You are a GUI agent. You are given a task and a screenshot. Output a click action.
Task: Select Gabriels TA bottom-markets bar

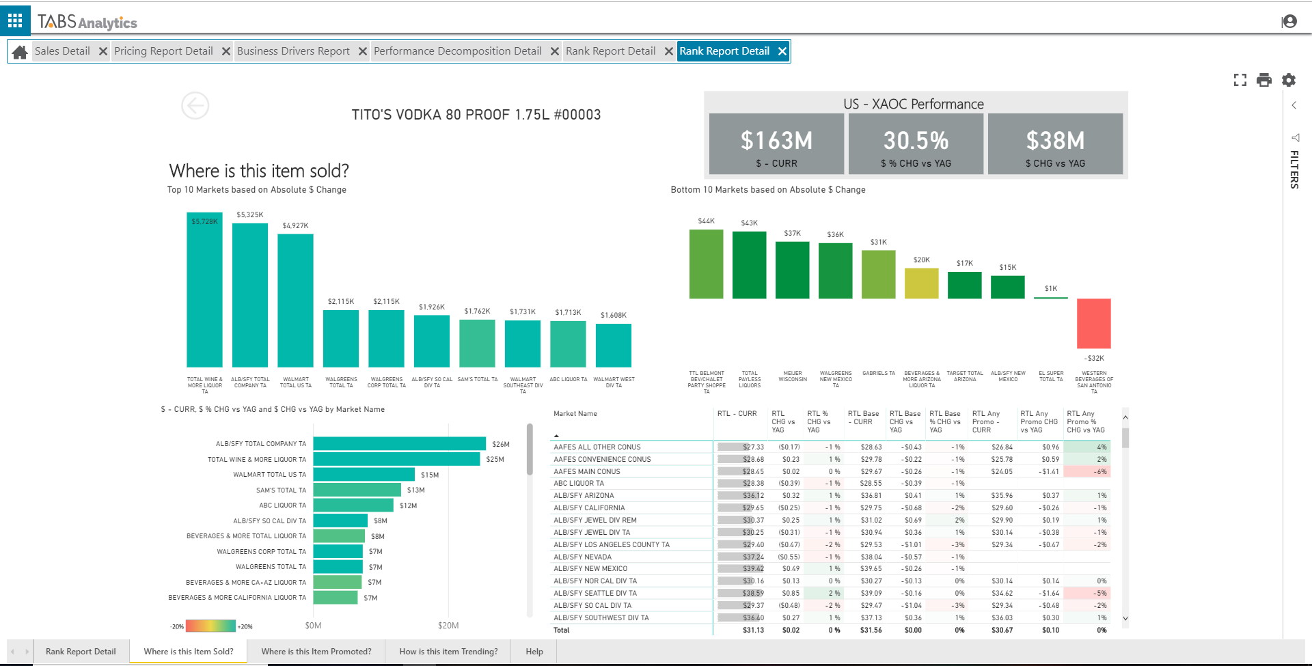pos(878,275)
